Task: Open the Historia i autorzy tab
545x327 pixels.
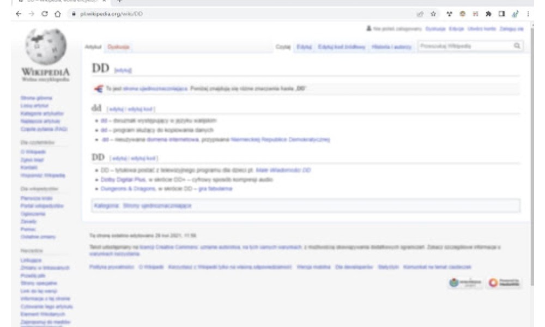Action: point(391,47)
